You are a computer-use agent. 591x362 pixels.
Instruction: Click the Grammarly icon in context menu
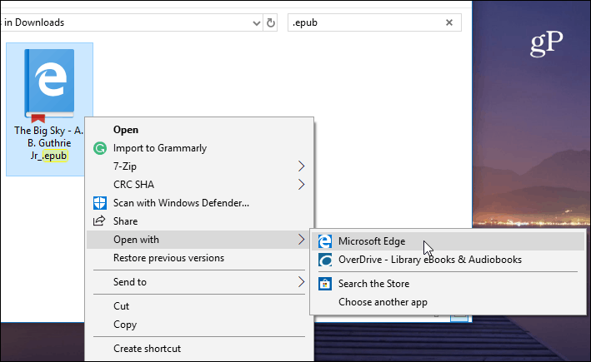[x=100, y=148]
